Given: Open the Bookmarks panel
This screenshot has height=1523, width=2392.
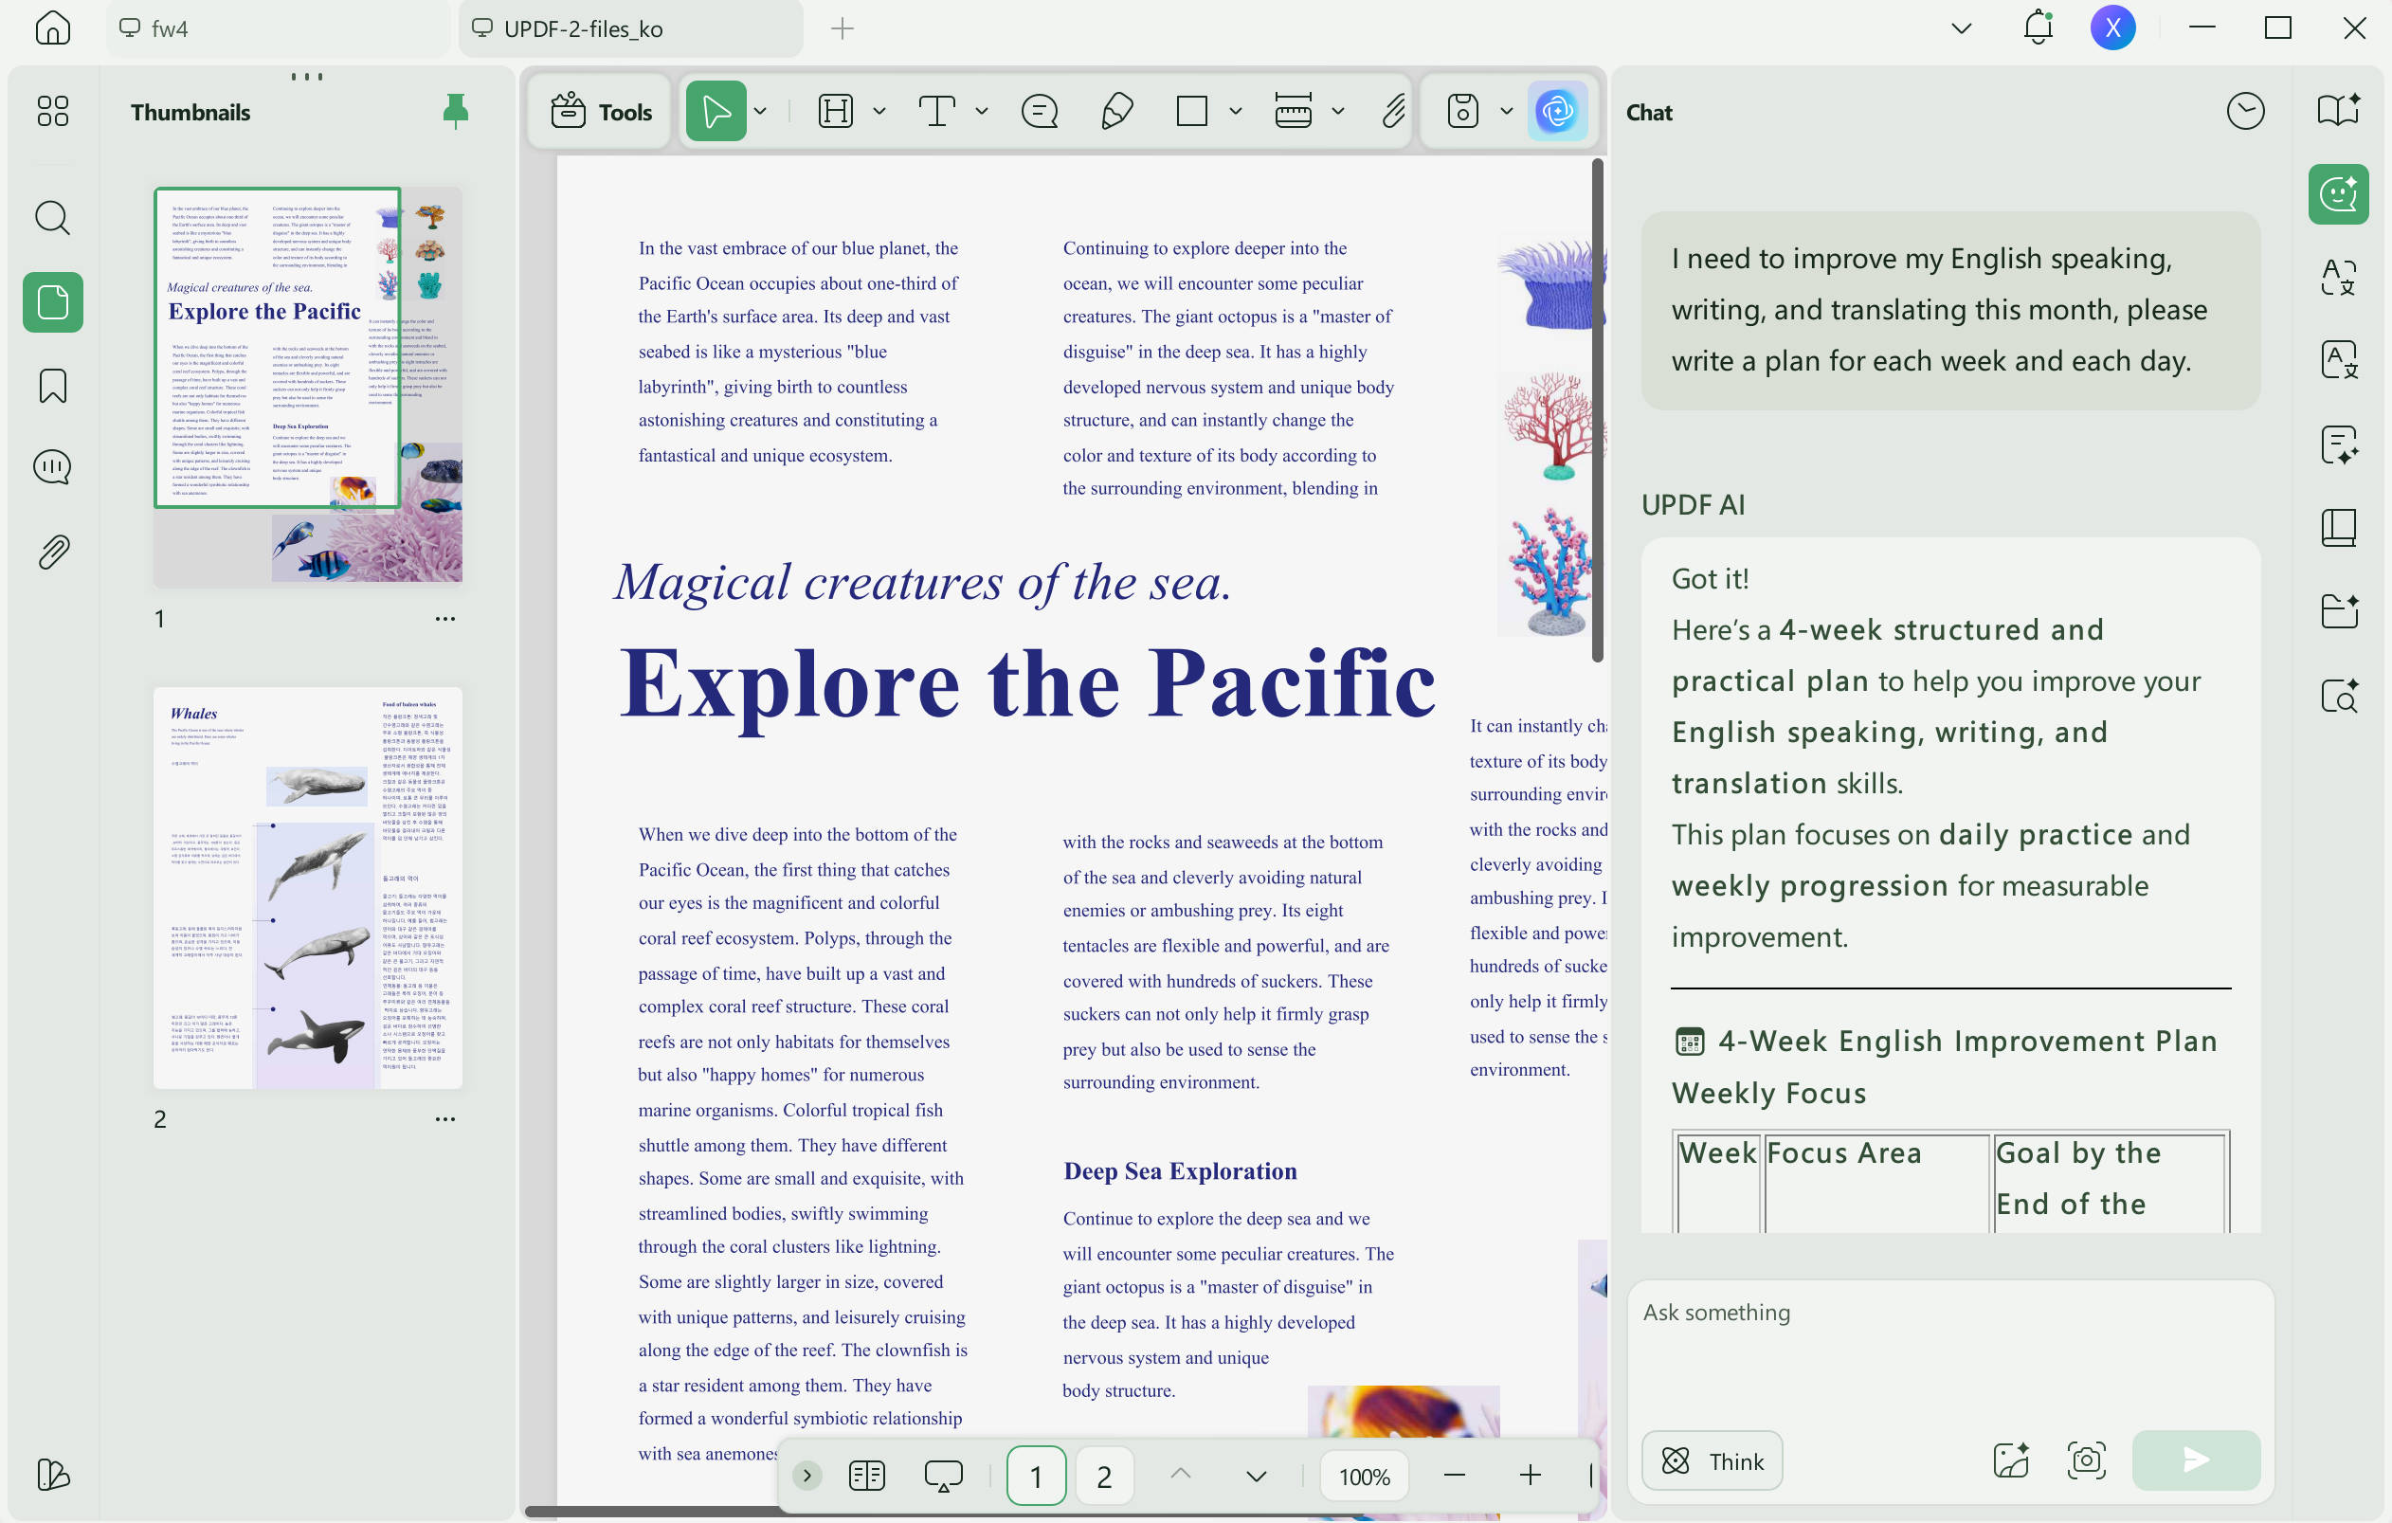Looking at the screenshot, I should pyautogui.click(x=53, y=386).
